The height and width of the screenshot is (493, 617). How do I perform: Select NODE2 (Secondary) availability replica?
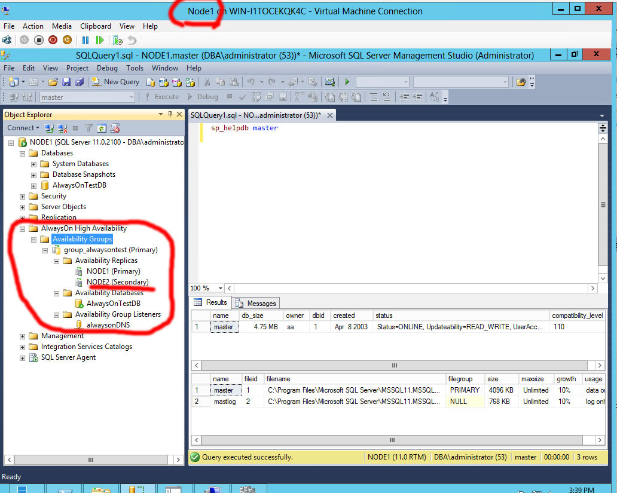tap(117, 281)
